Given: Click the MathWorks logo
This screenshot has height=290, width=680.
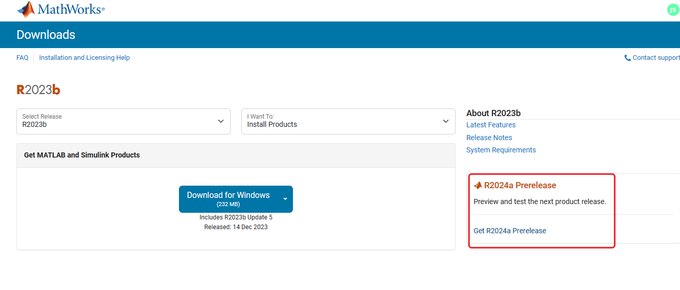Looking at the screenshot, I should point(60,9).
